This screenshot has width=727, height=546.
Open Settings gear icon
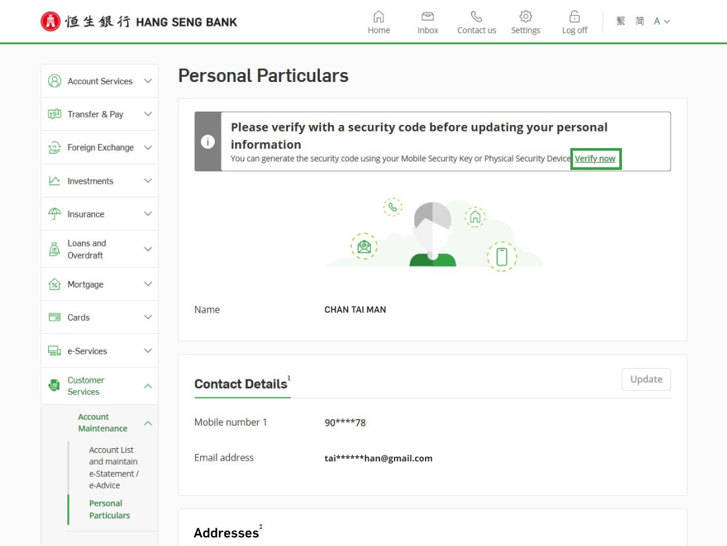(x=525, y=17)
